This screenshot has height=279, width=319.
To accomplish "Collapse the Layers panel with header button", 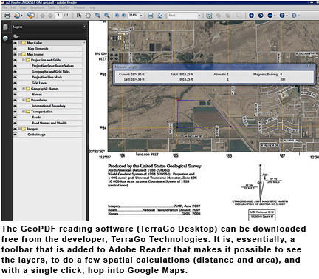I will click(x=84, y=27).
